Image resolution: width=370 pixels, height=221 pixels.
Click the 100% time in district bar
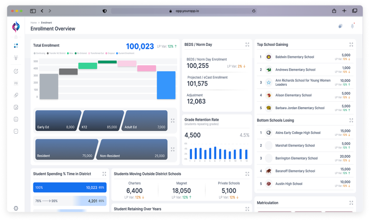(69, 187)
